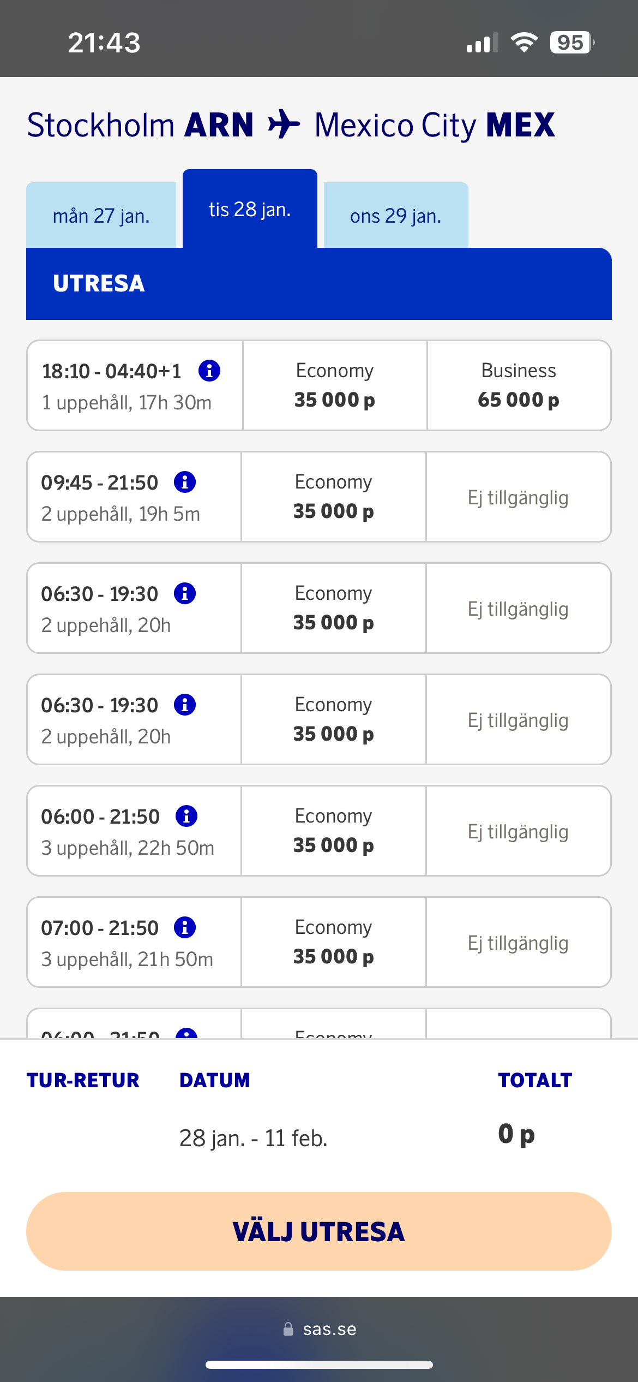Switch to mån 27 jan. date tab
This screenshot has height=1382, width=638.
101,216
